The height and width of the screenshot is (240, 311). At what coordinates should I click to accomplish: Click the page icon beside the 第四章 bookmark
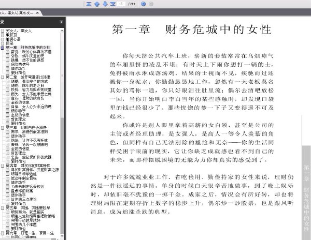(x=2, y=166)
